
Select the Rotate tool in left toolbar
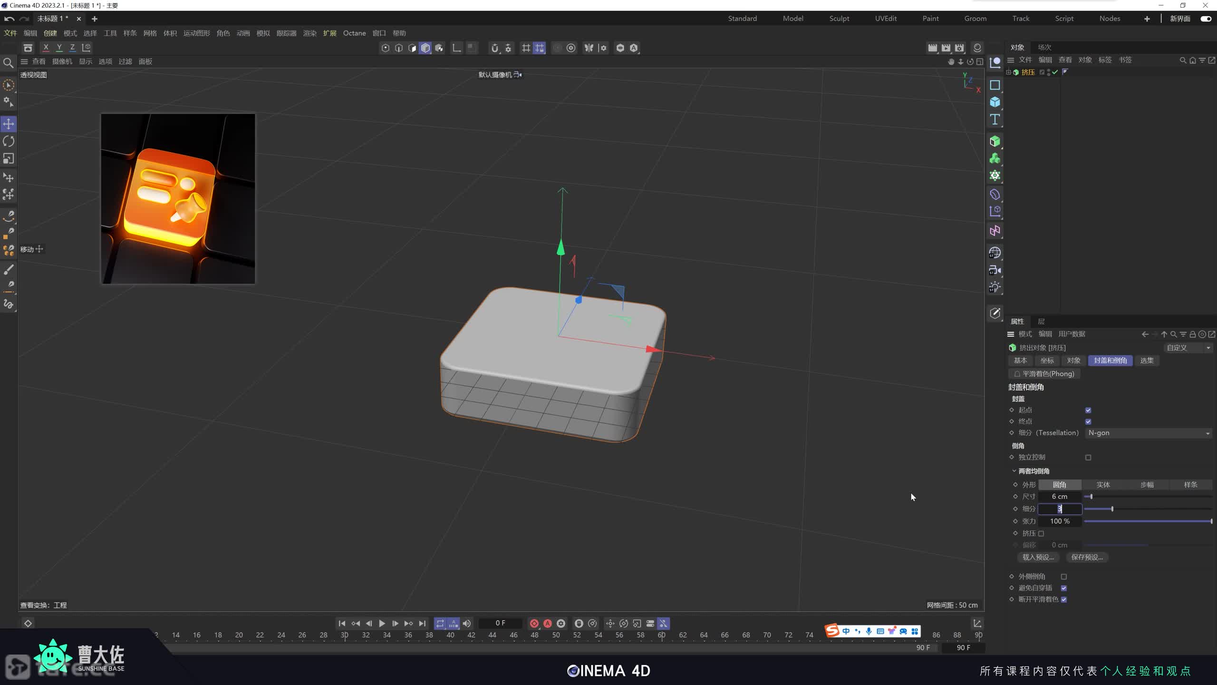click(x=9, y=141)
